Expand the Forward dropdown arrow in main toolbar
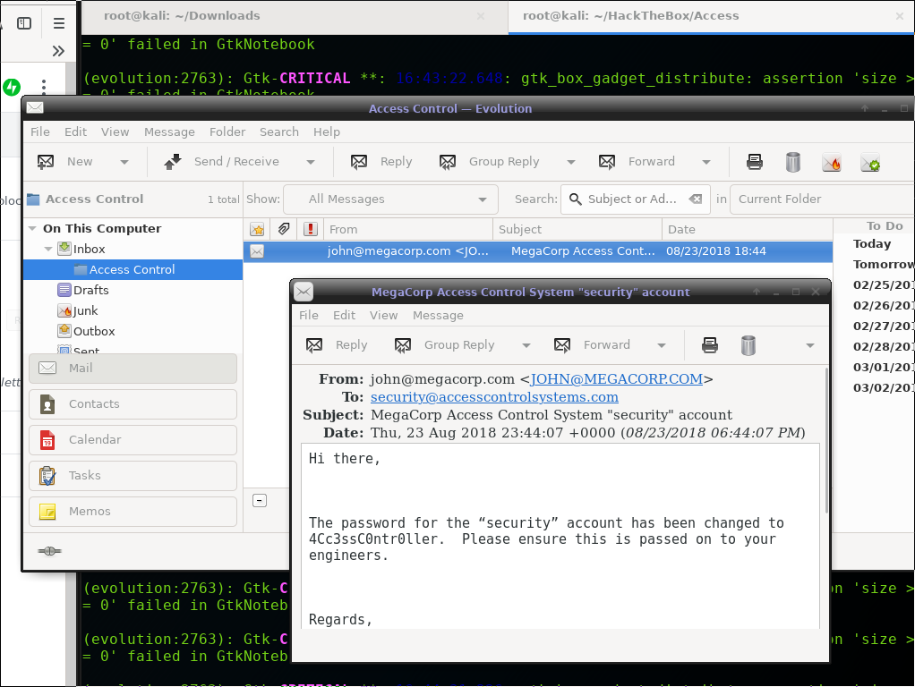Viewport: 915px width, 687px height. 706,162
